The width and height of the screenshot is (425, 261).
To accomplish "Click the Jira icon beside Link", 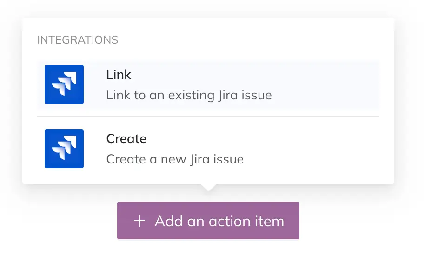I will tap(64, 85).
